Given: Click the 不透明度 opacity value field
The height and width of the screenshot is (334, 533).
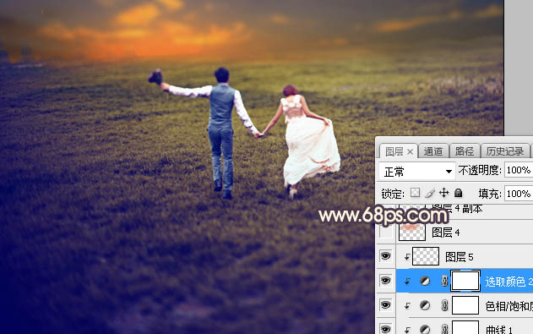Looking at the screenshot, I should point(519,170).
